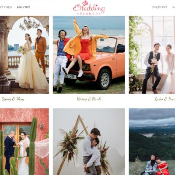Click the chandelier in the Giang & Thuy photo
Screen dimensions: 175x175
coord(30,24)
